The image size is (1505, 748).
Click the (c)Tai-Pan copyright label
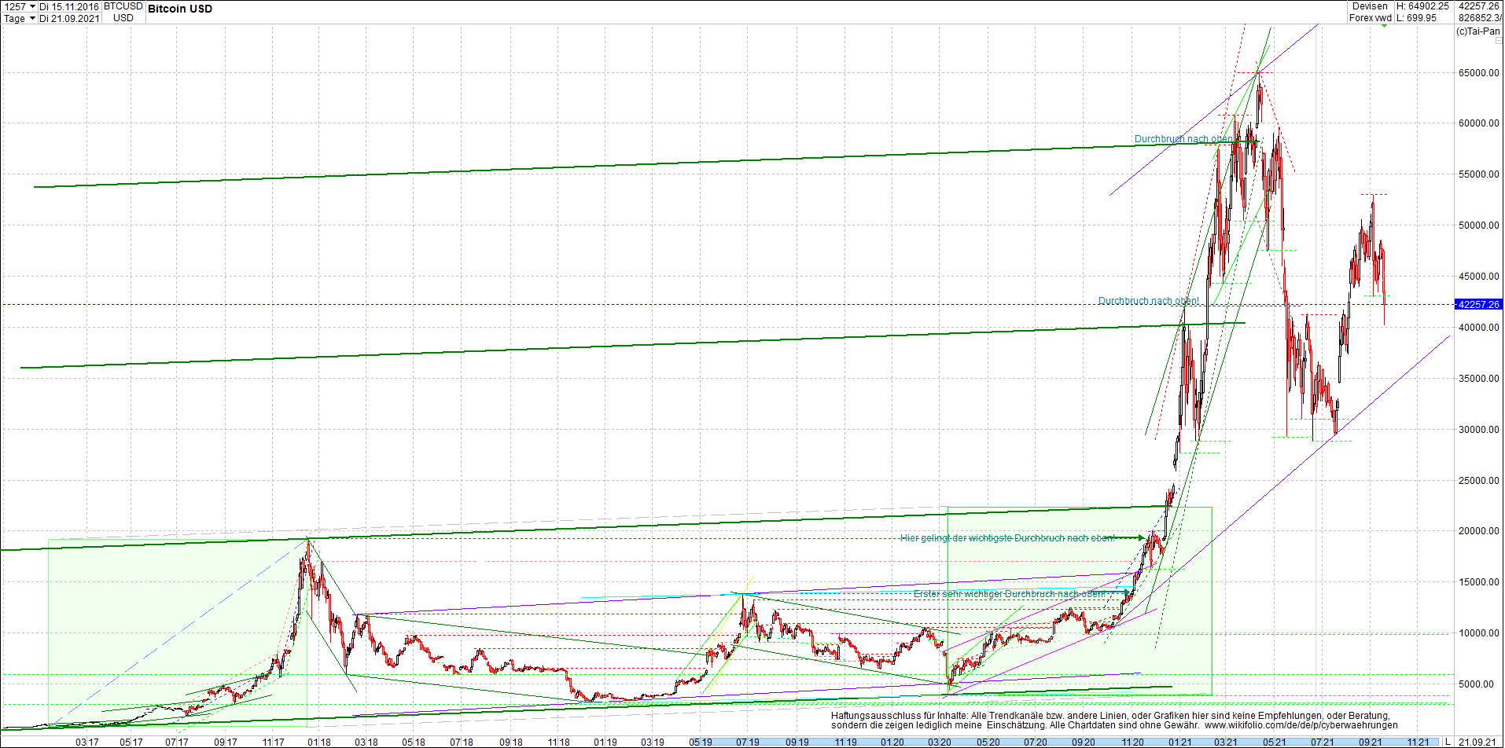1478,31
